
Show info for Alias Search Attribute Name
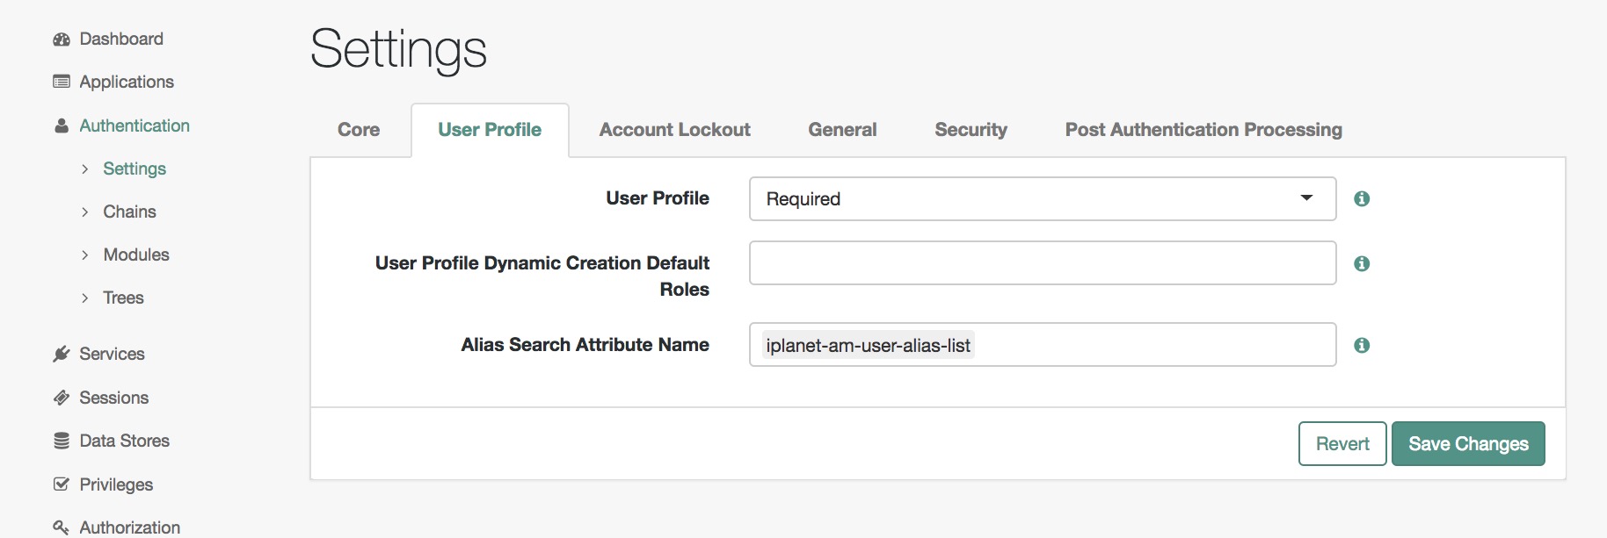point(1362,346)
